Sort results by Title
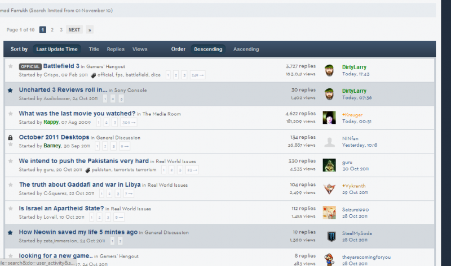 coord(94,49)
